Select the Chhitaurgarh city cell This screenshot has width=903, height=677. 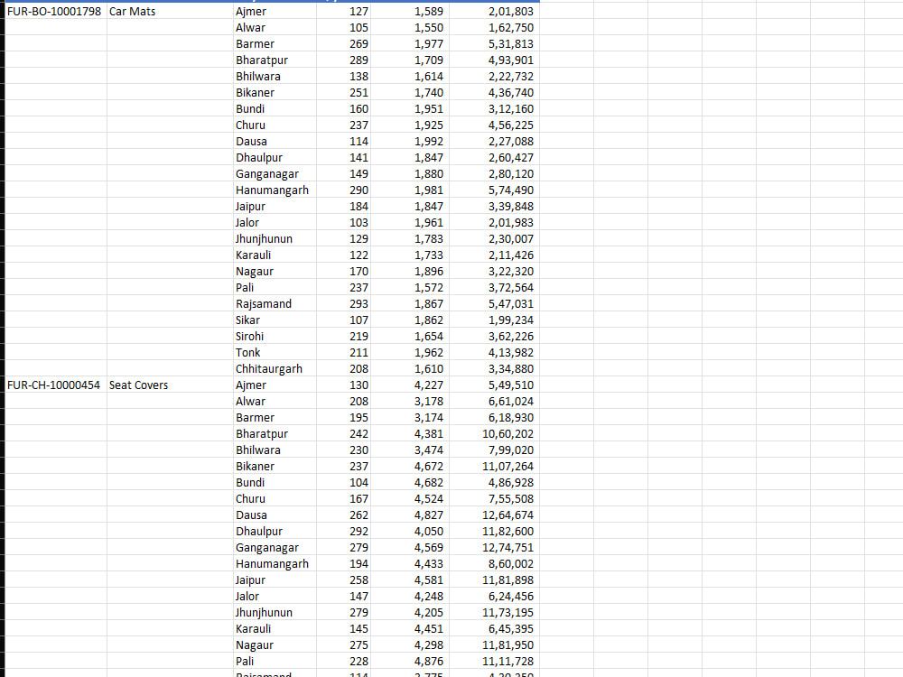pos(275,369)
